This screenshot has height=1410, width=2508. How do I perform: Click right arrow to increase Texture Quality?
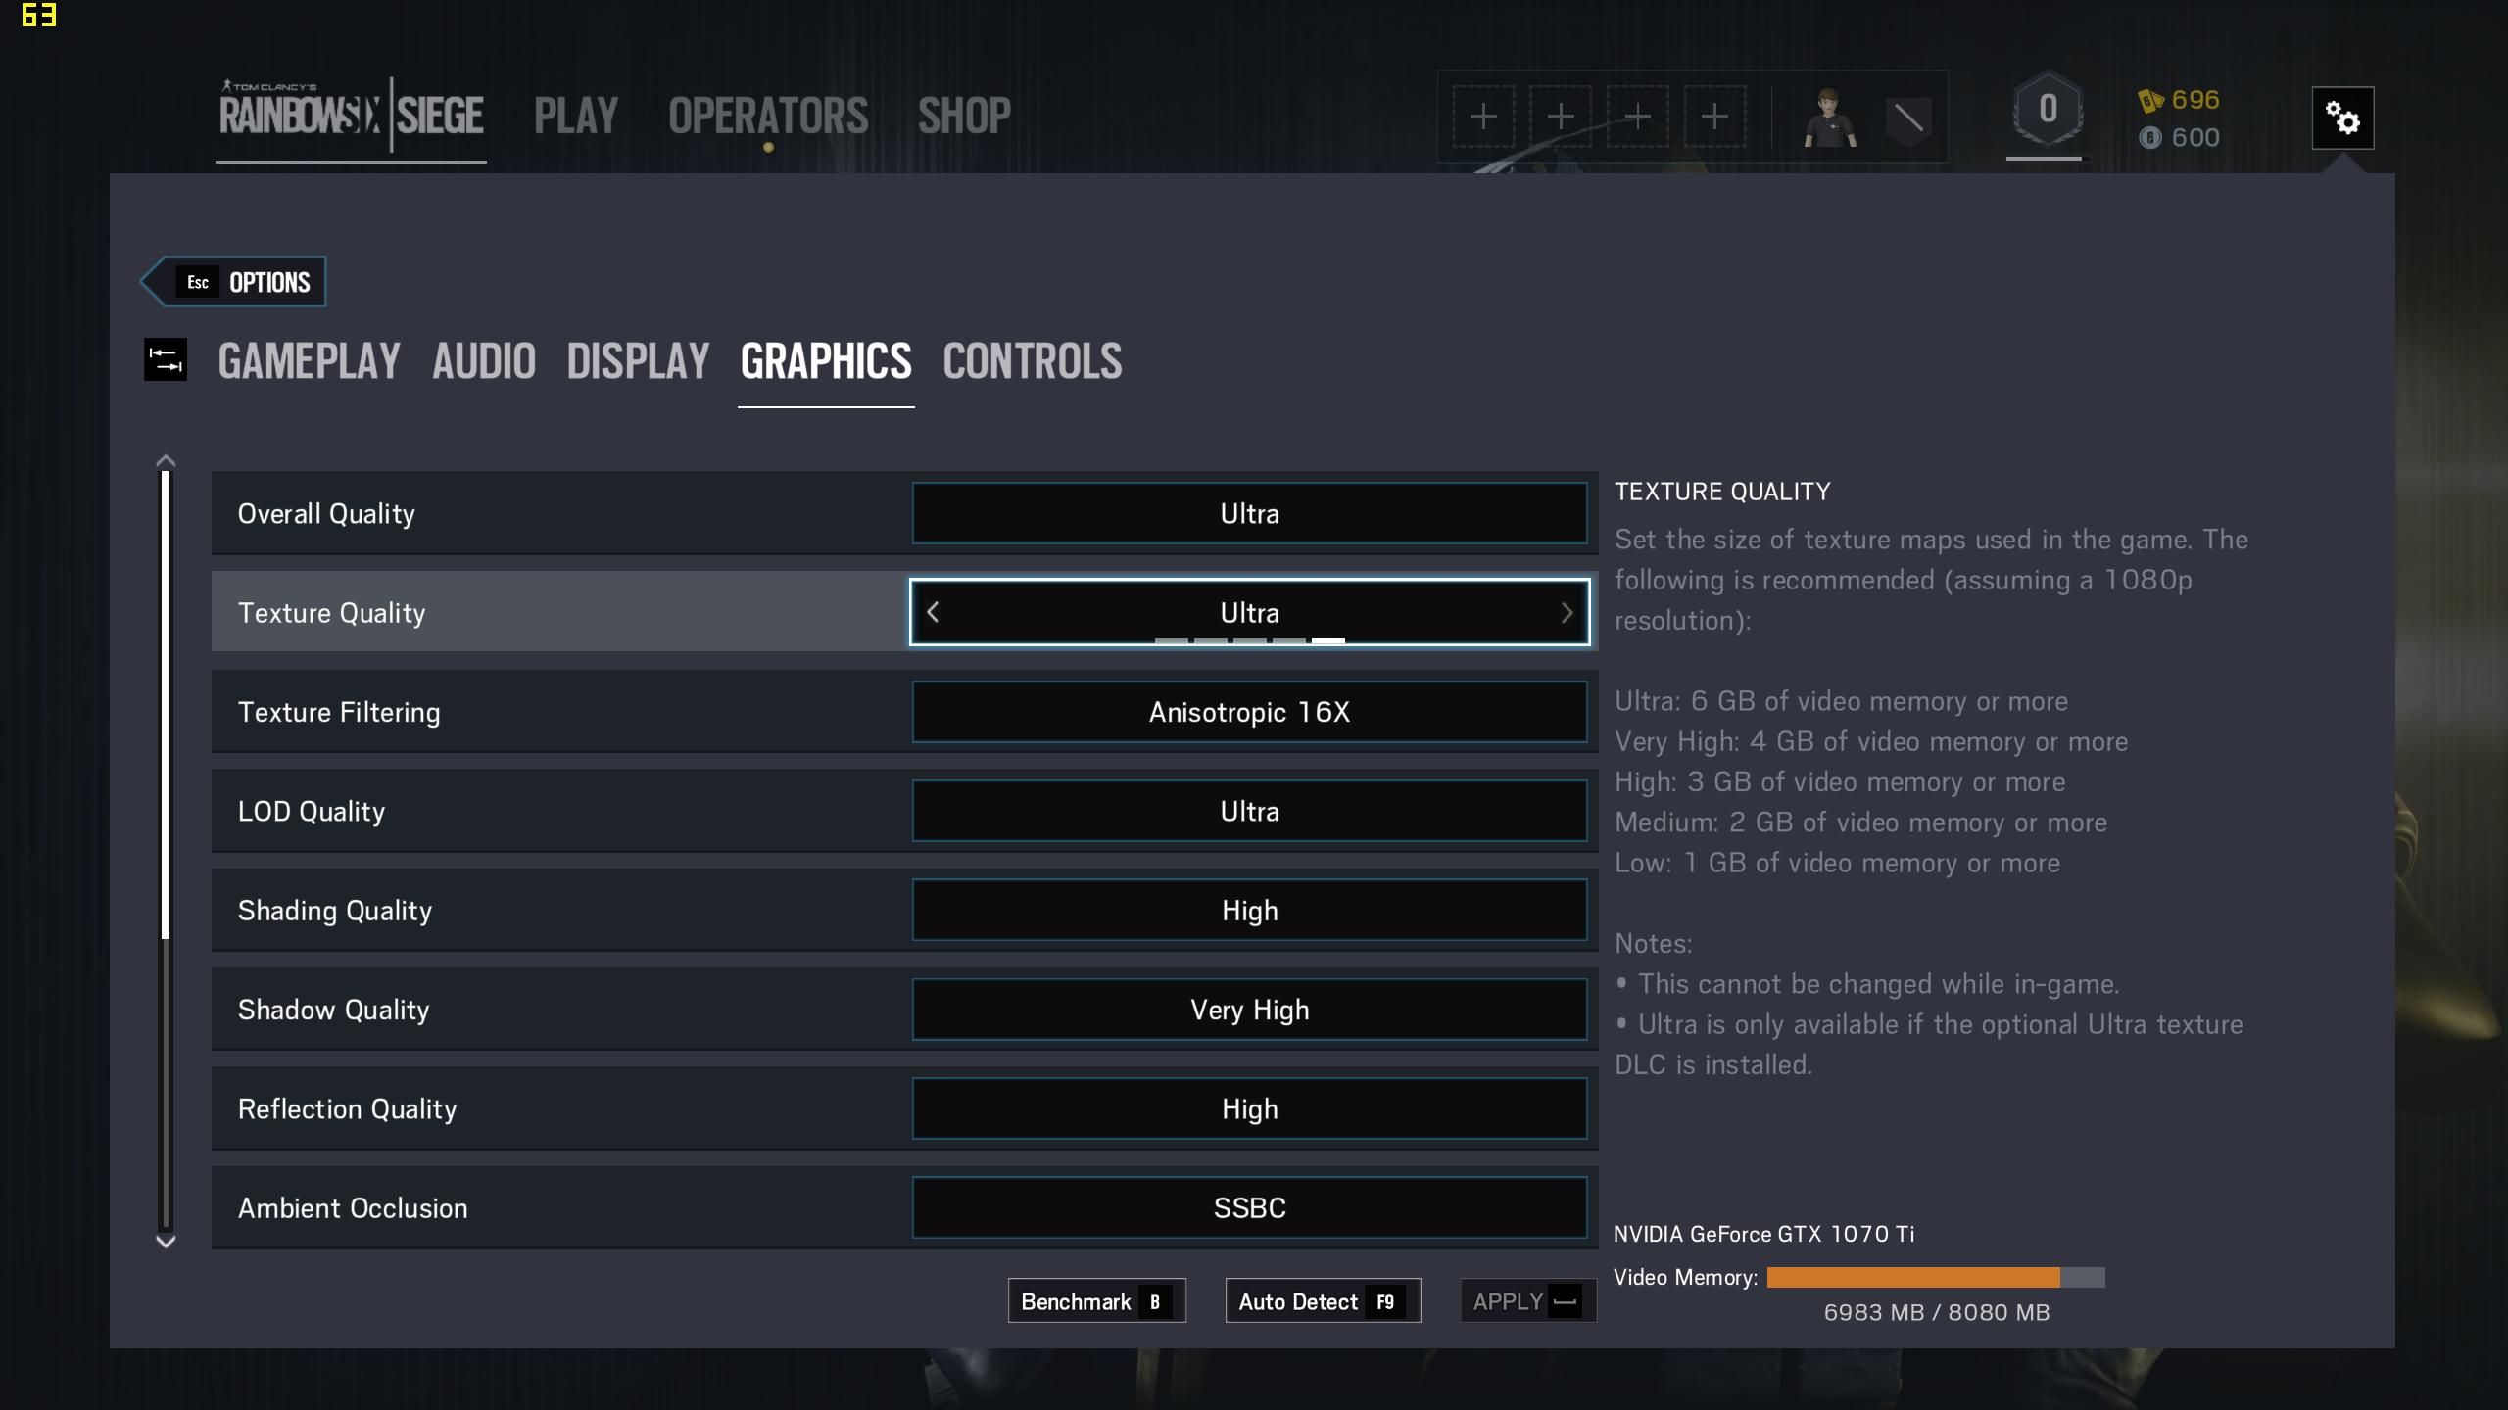(x=1566, y=613)
